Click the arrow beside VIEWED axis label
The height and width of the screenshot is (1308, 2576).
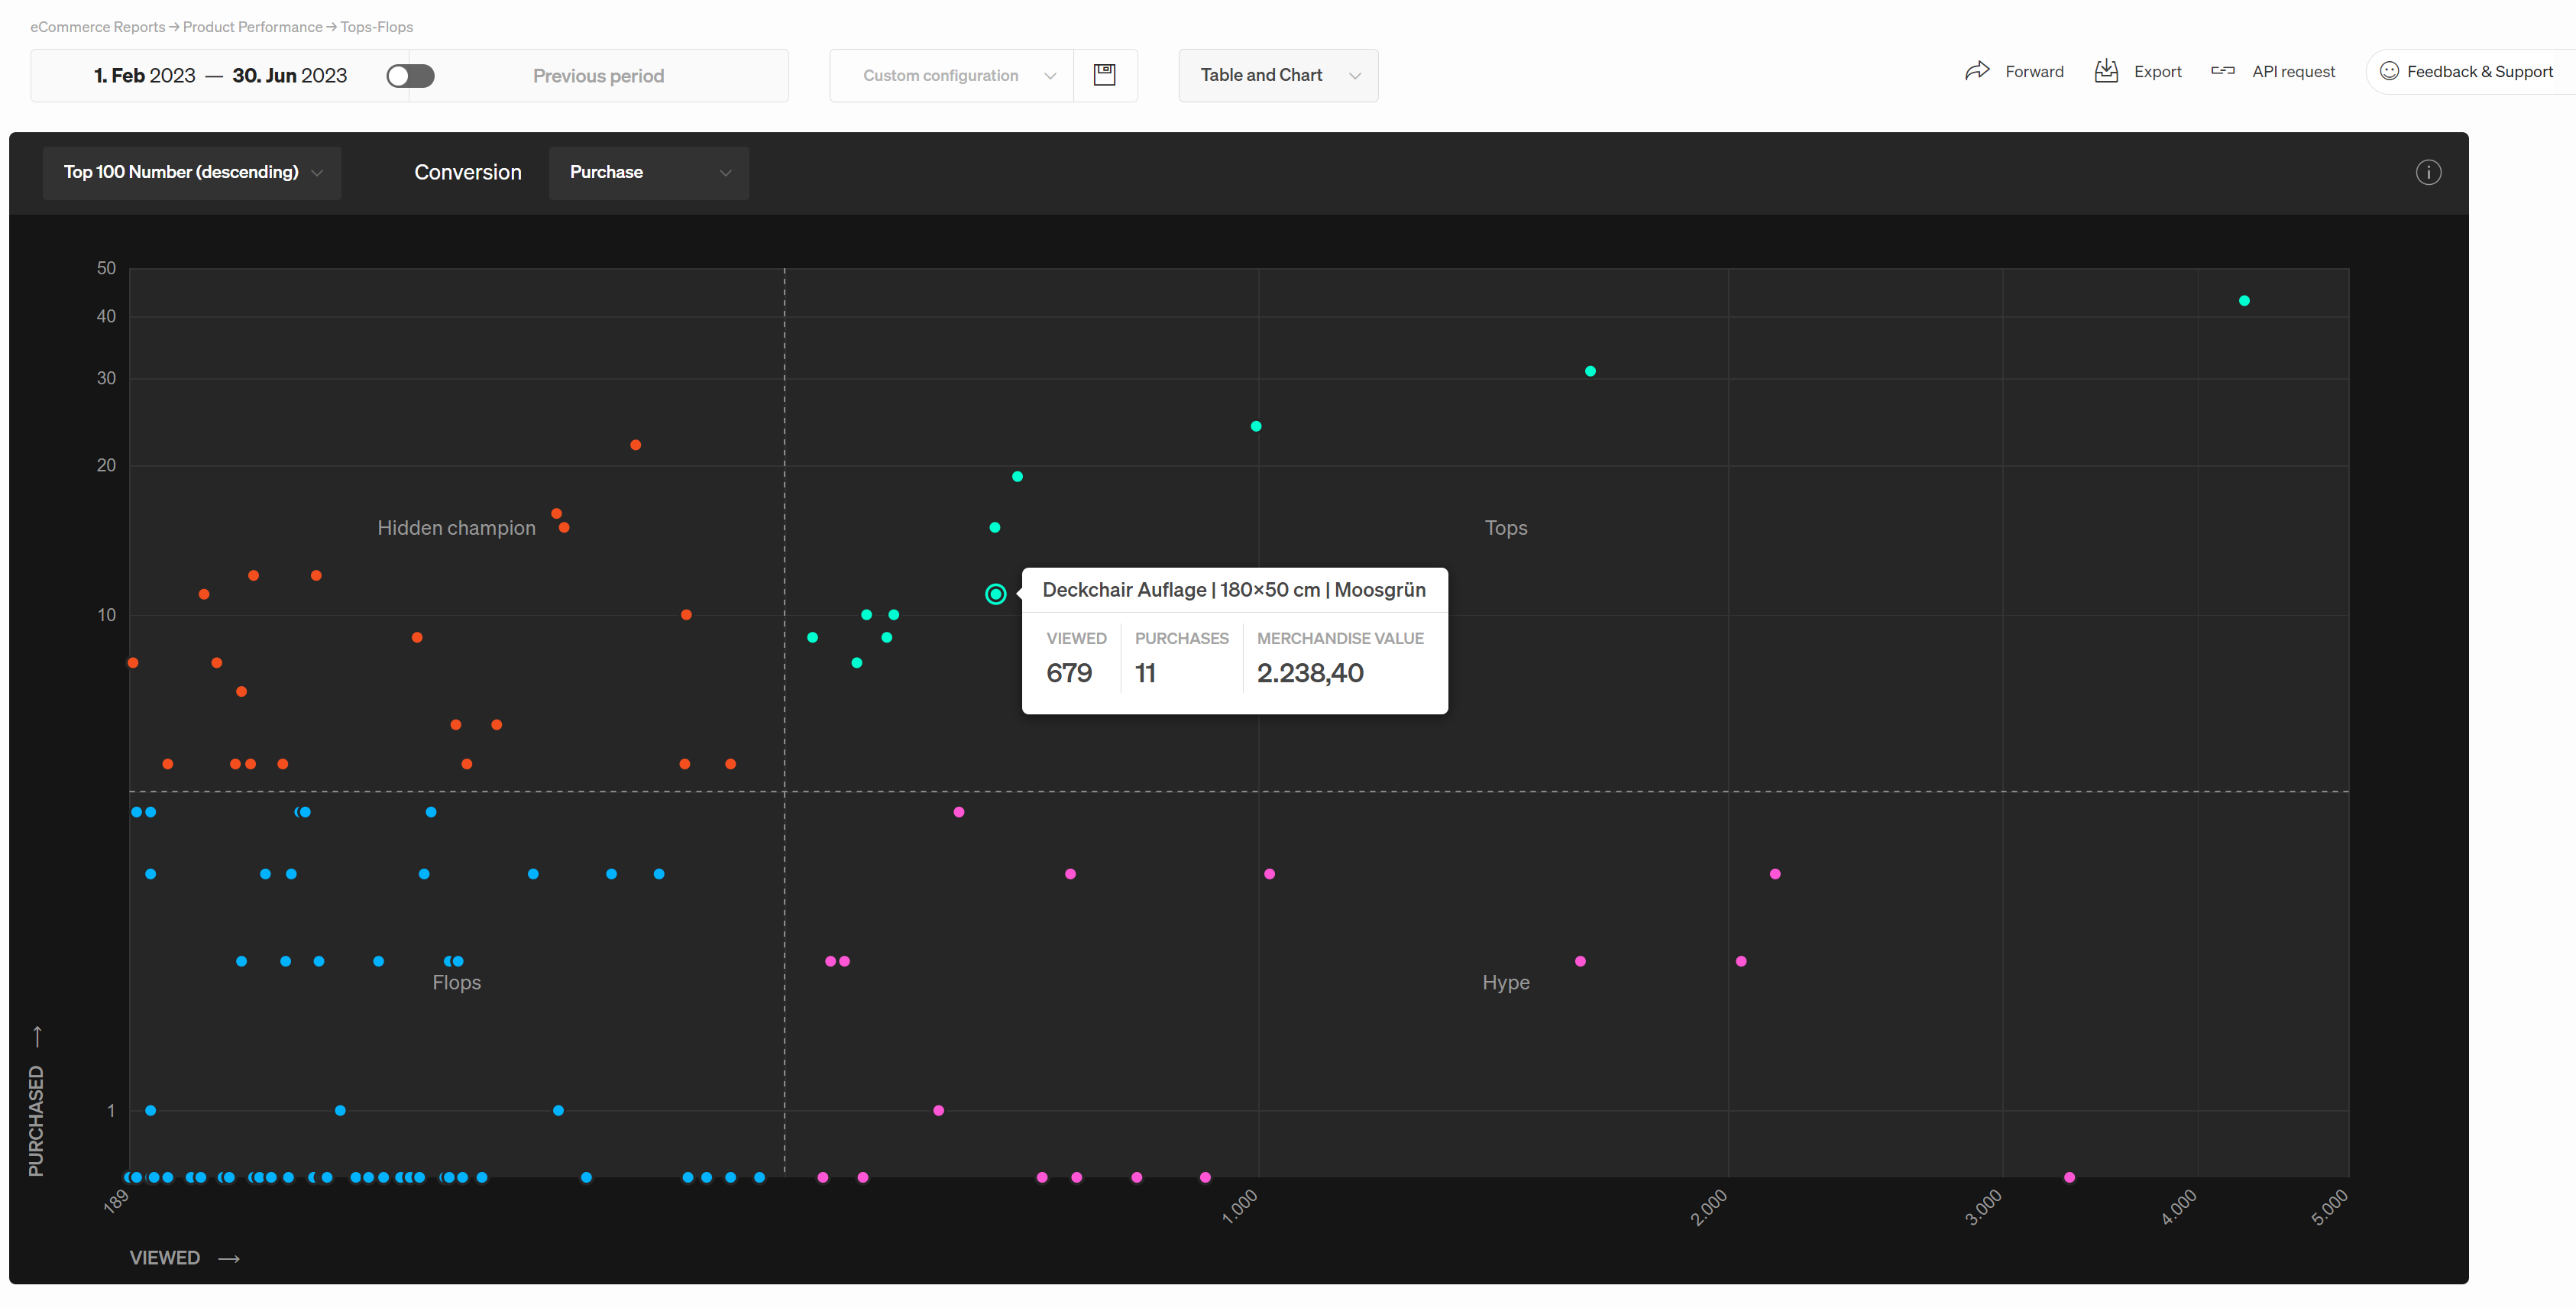229,1258
